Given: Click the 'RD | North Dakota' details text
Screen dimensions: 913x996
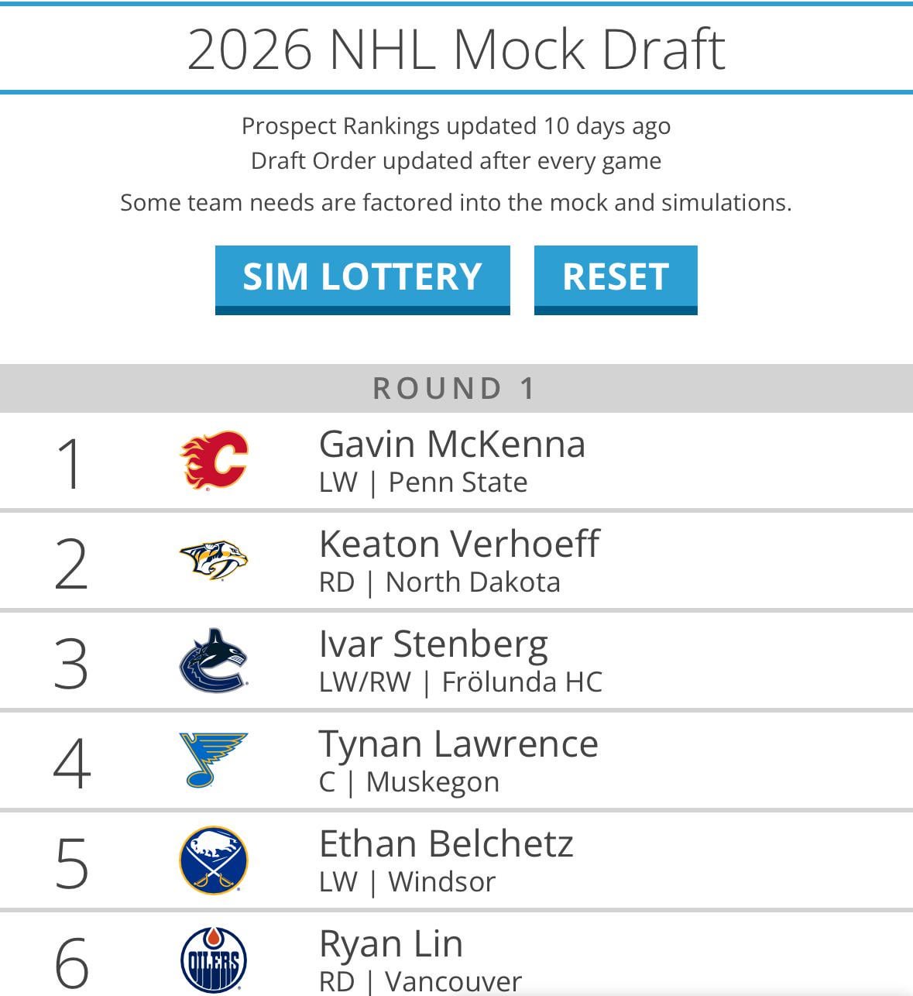Looking at the screenshot, I should 439,582.
